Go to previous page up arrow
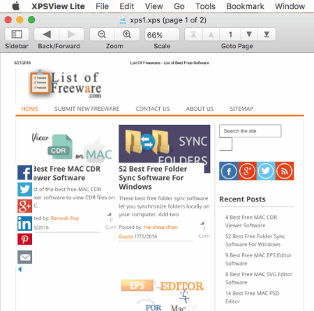The image size is (314, 311). (x=211, y=34)
